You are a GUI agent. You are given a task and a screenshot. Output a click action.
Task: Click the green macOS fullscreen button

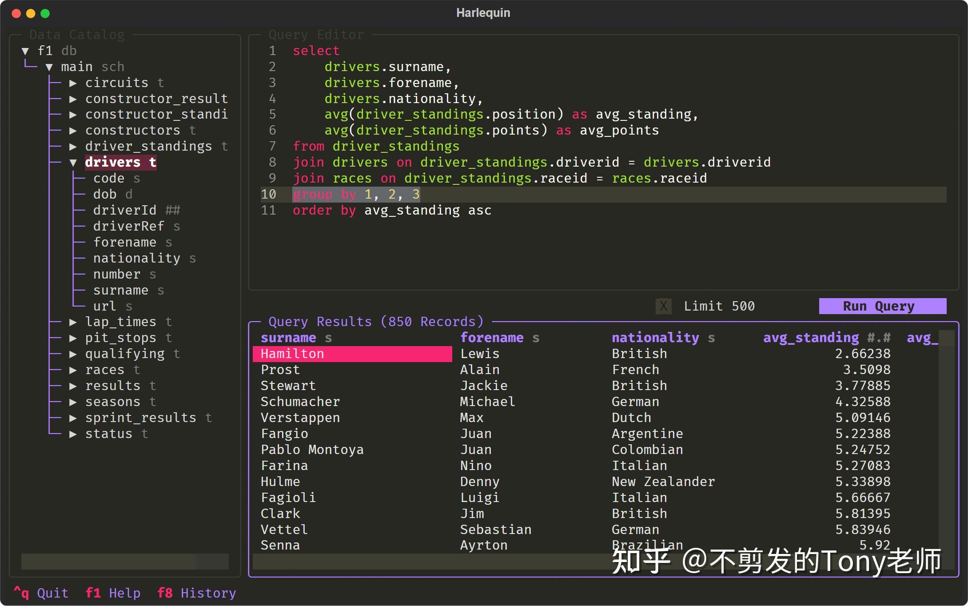pos(45,13)
